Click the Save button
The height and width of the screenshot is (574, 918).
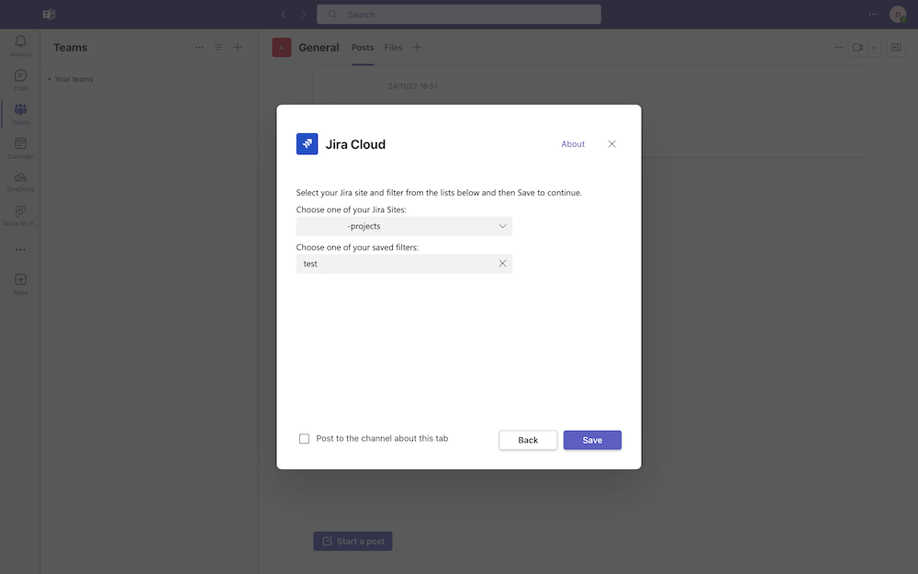pyautogui.click(x=592, y=440)
